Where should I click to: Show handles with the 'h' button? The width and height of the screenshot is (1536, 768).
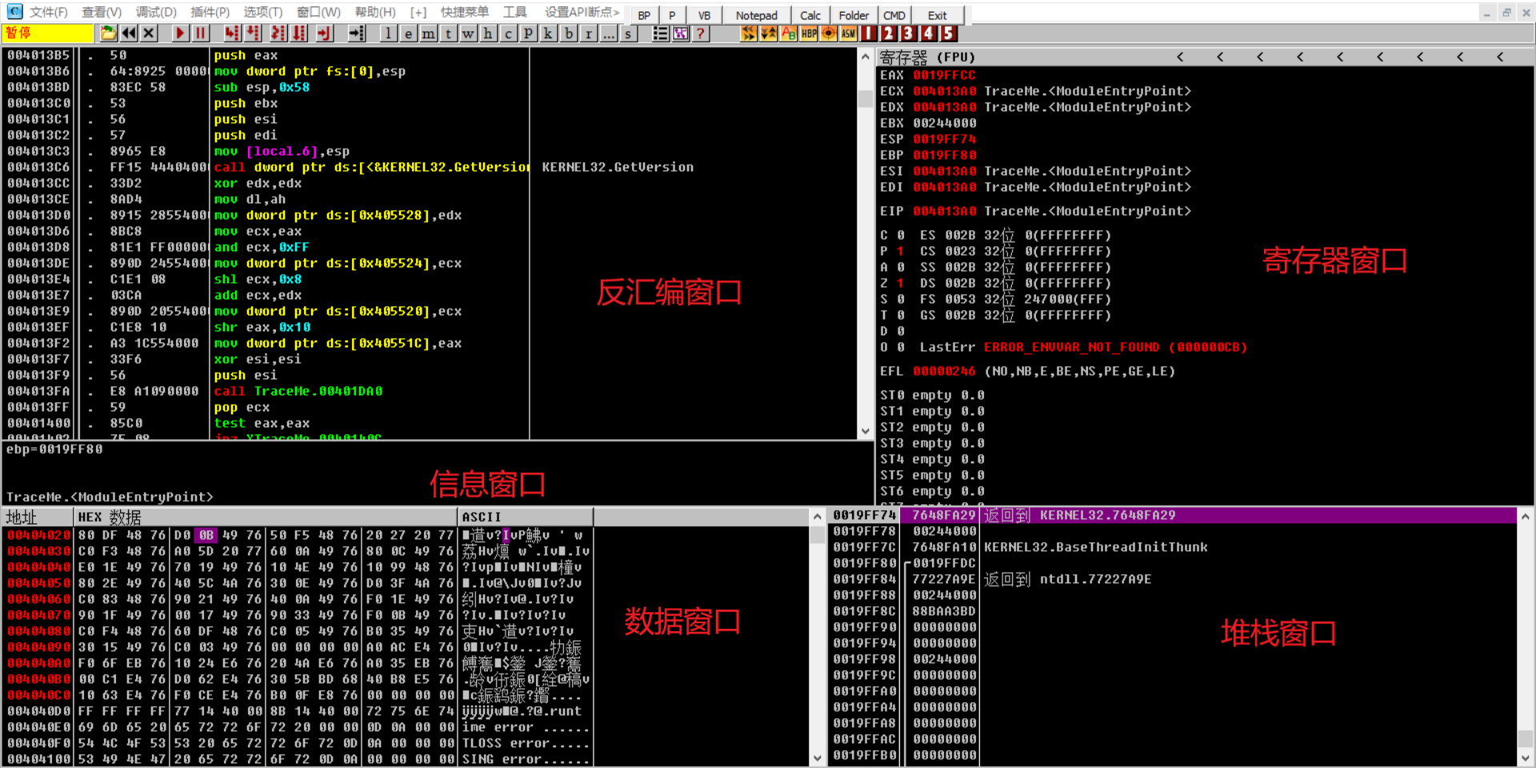click(x=489, y=33)
